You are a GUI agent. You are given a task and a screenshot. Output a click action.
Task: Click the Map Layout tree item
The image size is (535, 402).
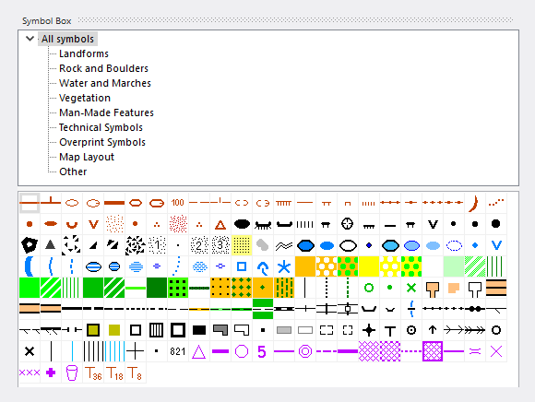tap(87, 157)
